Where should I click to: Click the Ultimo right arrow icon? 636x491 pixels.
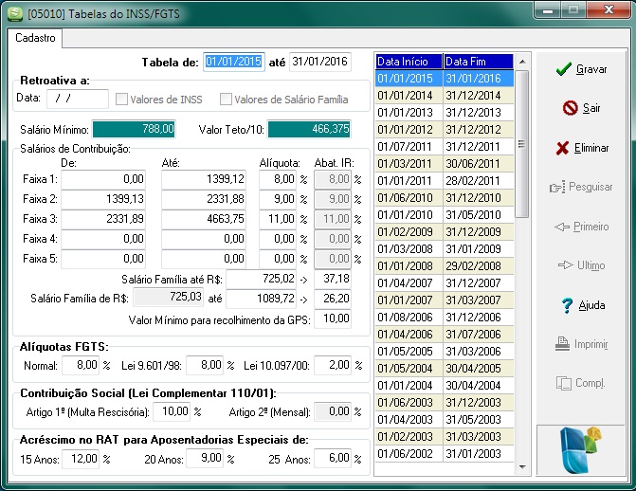(566, 265)
